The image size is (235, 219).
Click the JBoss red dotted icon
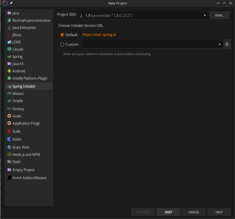click(x=9, y=35)
